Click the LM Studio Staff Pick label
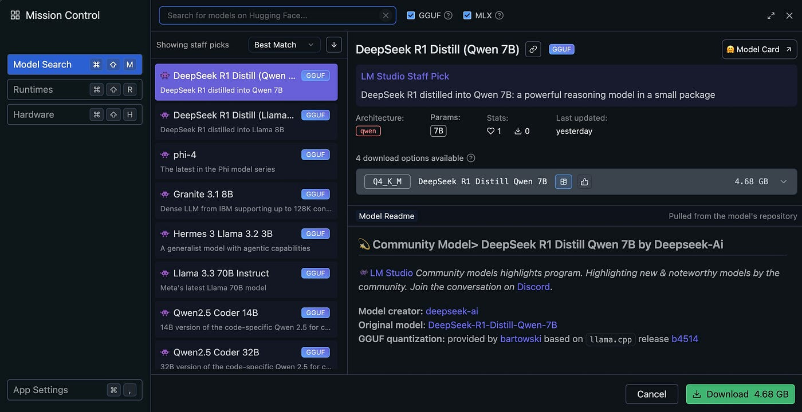Screen dimensions: 802x412 click(405, 76)
